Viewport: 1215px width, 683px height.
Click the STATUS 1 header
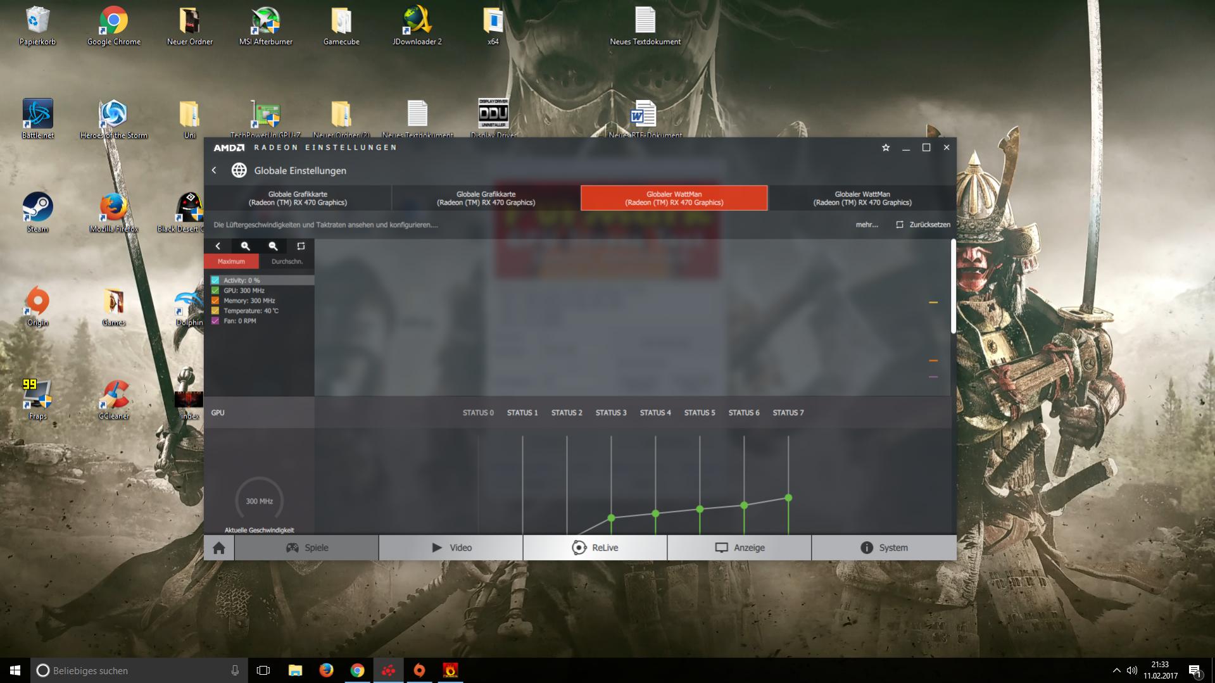(x=522, y=413)
